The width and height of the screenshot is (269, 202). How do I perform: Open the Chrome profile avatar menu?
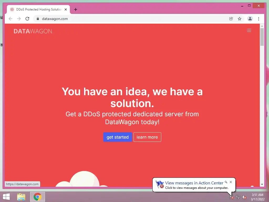(250, 19)
